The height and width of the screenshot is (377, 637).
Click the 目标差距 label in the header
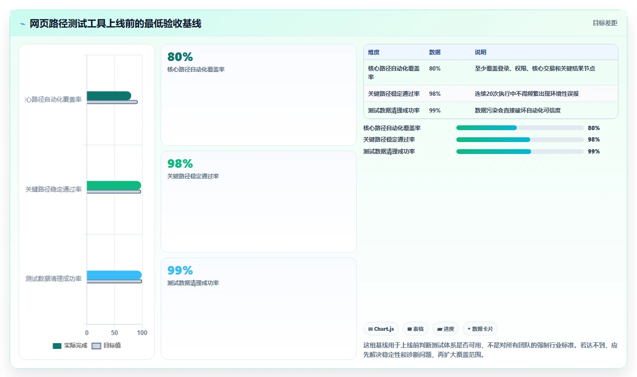point(605,23)
